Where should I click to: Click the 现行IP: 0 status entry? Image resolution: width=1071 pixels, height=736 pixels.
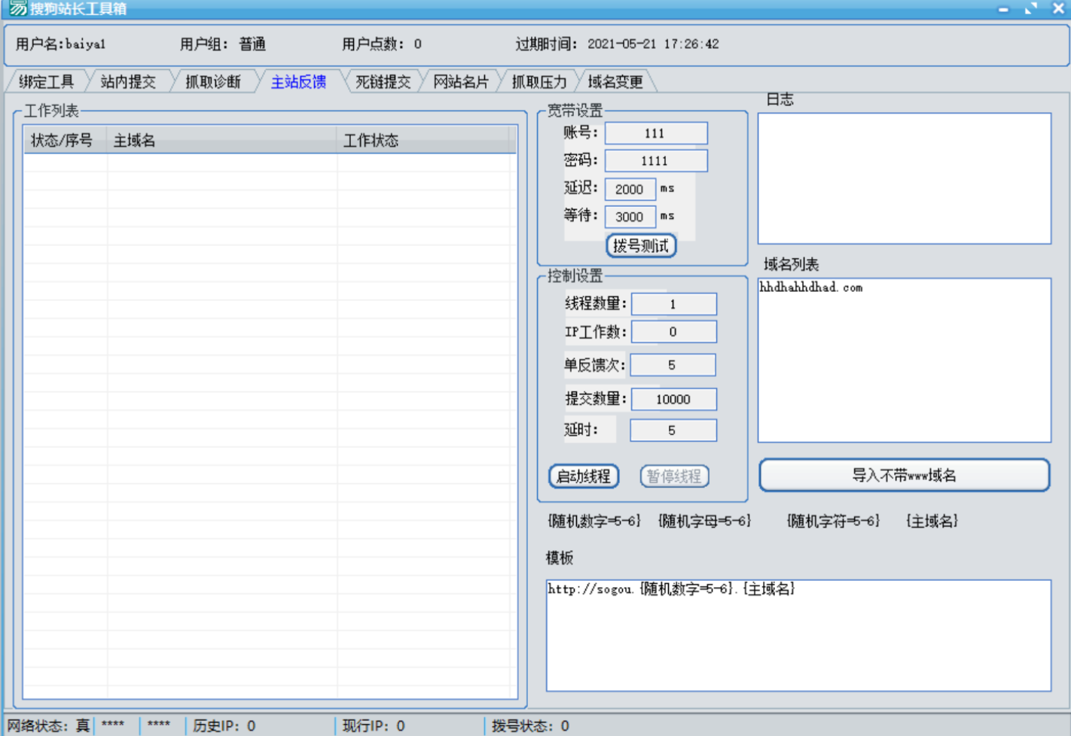[374, 726]
